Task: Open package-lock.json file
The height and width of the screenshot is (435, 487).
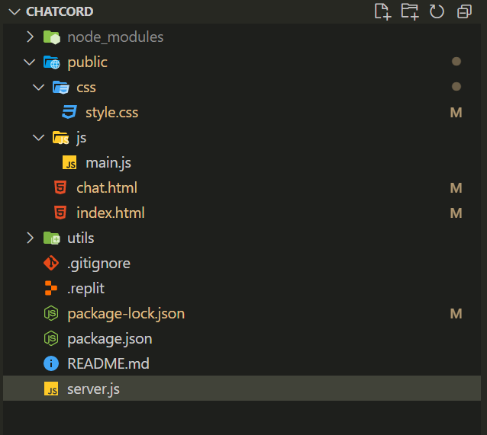Action: click(125, 313)
